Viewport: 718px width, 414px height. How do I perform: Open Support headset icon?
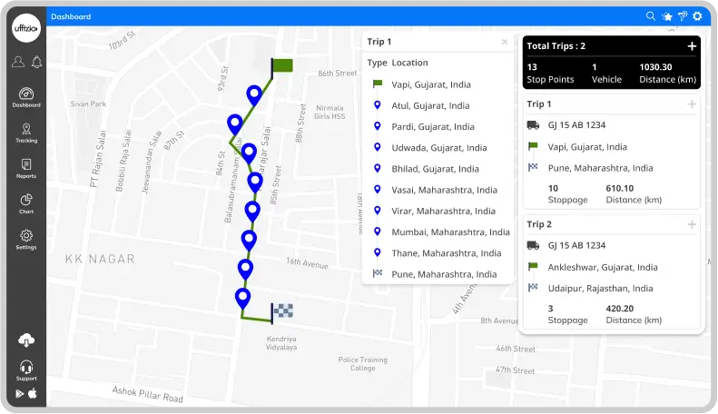click(x=26, y=369)
